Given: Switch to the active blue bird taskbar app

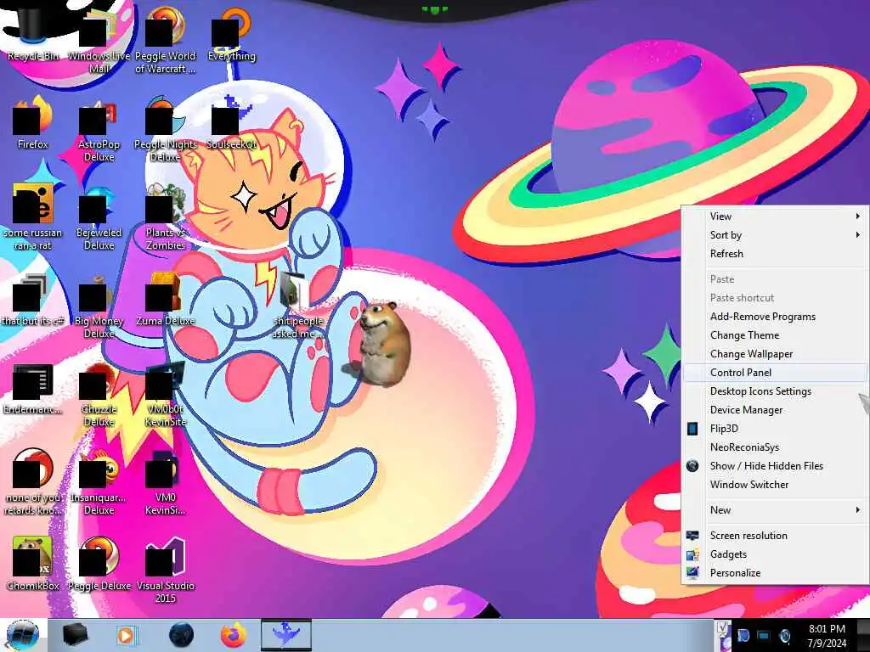Looking at the screenshot, I should click(286, 635).
